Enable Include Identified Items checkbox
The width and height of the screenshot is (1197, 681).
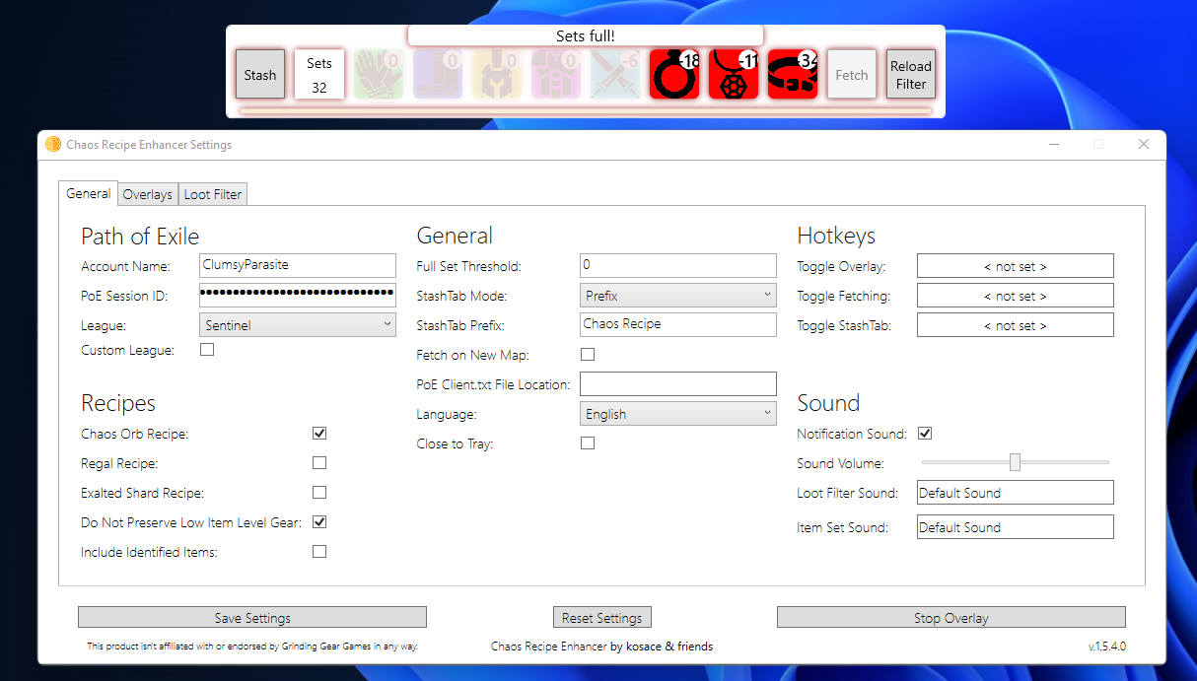[x=319, y=551]
